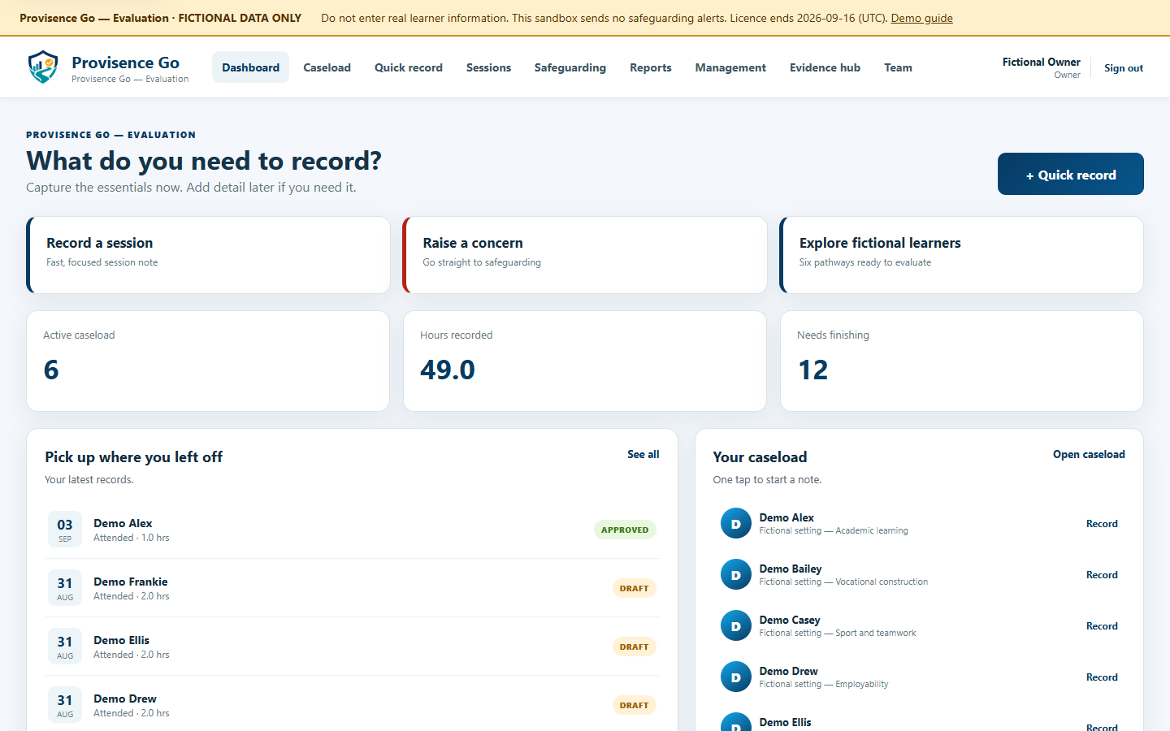
Task: Open Demo Bailey avatar in caseload
Action: [x=736, y=575]
